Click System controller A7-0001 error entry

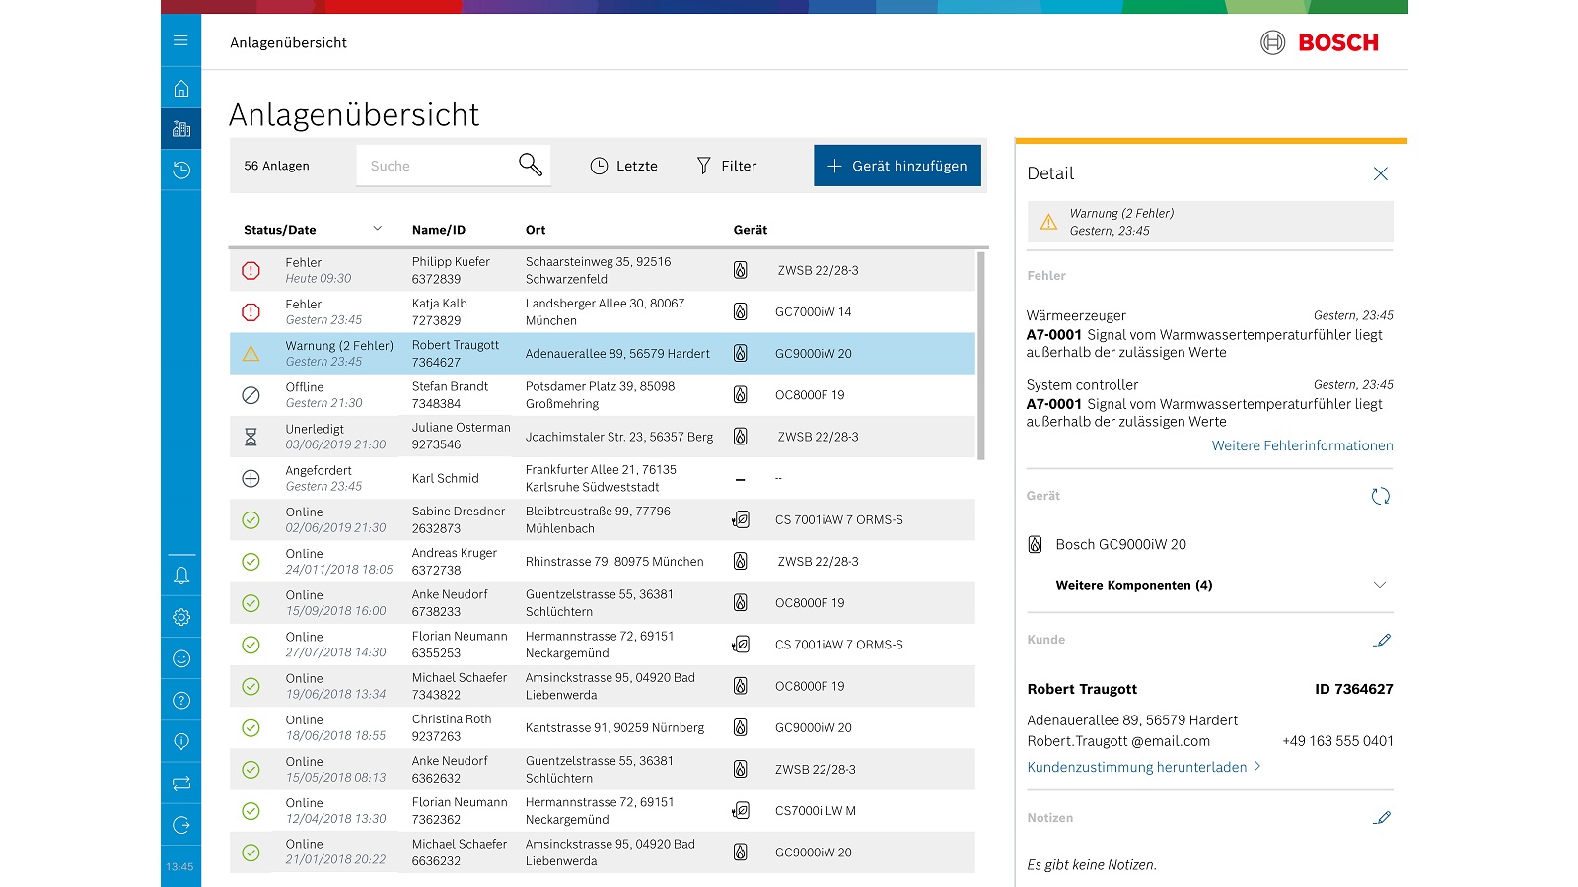[1210, 403]
